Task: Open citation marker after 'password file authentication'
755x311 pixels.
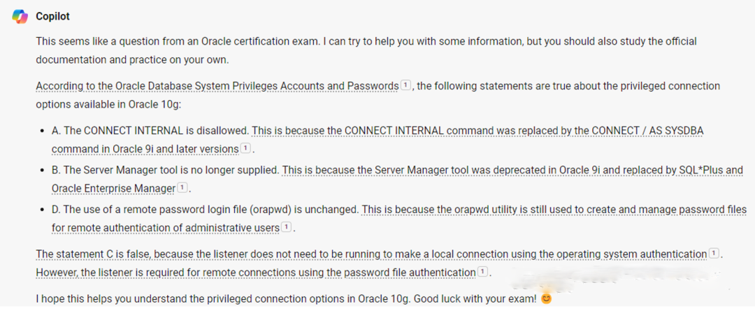Action: (x=482, y=272)
